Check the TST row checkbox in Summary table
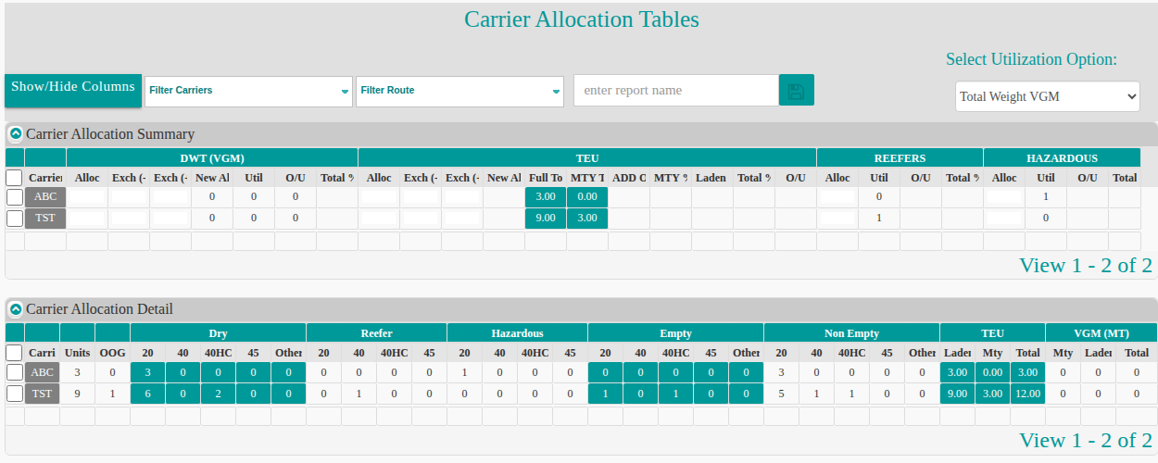This screenshot has height=463, width=1158. point(14,218)
